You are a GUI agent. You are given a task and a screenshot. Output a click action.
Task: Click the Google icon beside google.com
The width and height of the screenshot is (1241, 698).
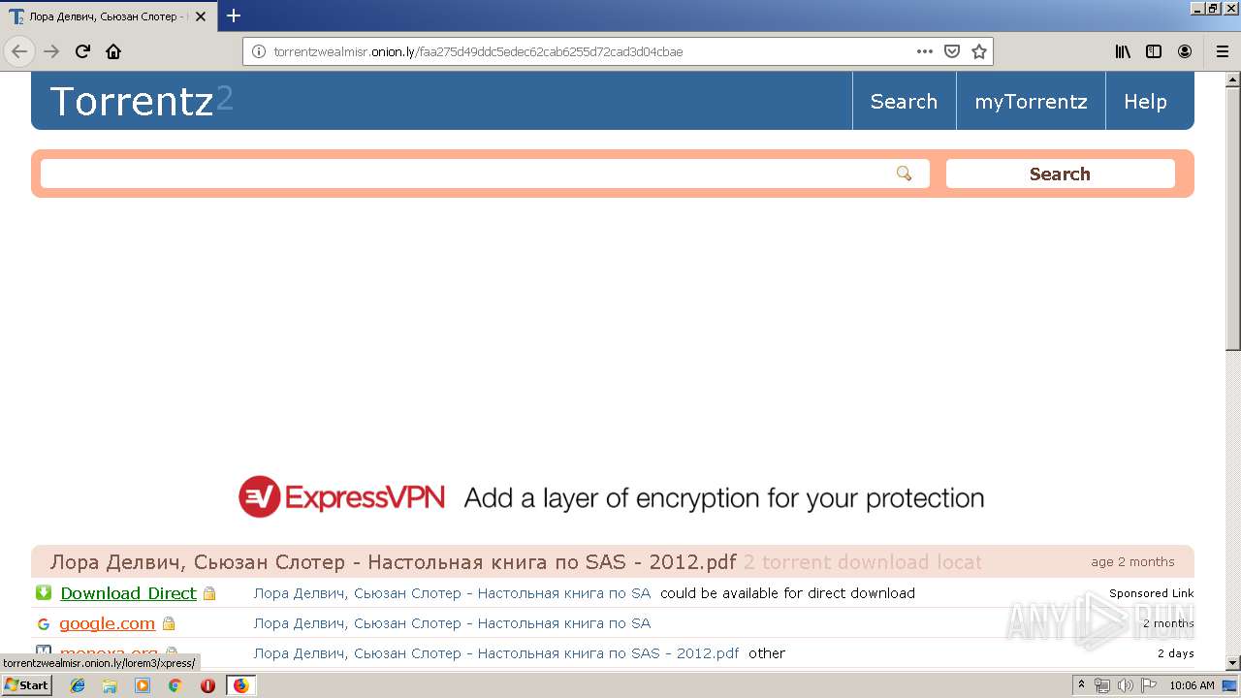pos(44,623)
